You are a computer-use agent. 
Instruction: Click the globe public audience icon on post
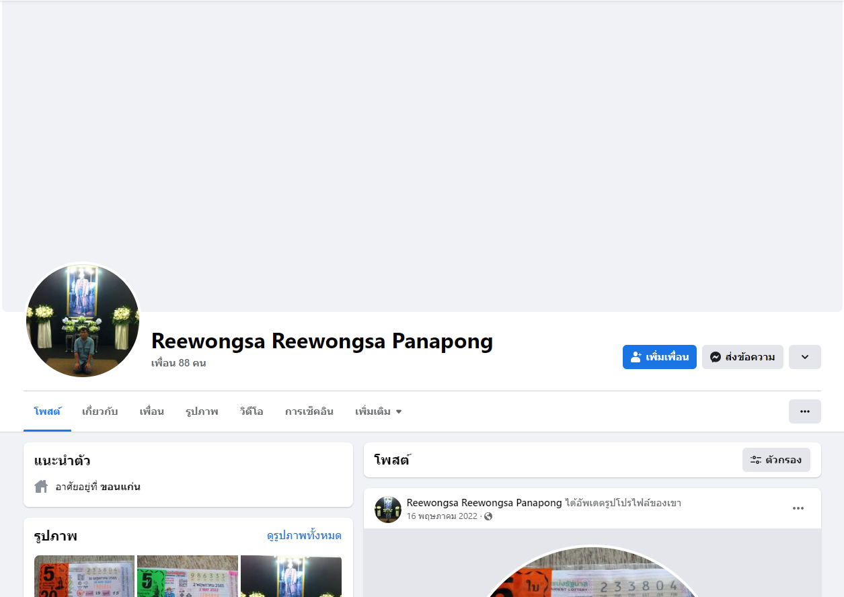tap(488, 516)
